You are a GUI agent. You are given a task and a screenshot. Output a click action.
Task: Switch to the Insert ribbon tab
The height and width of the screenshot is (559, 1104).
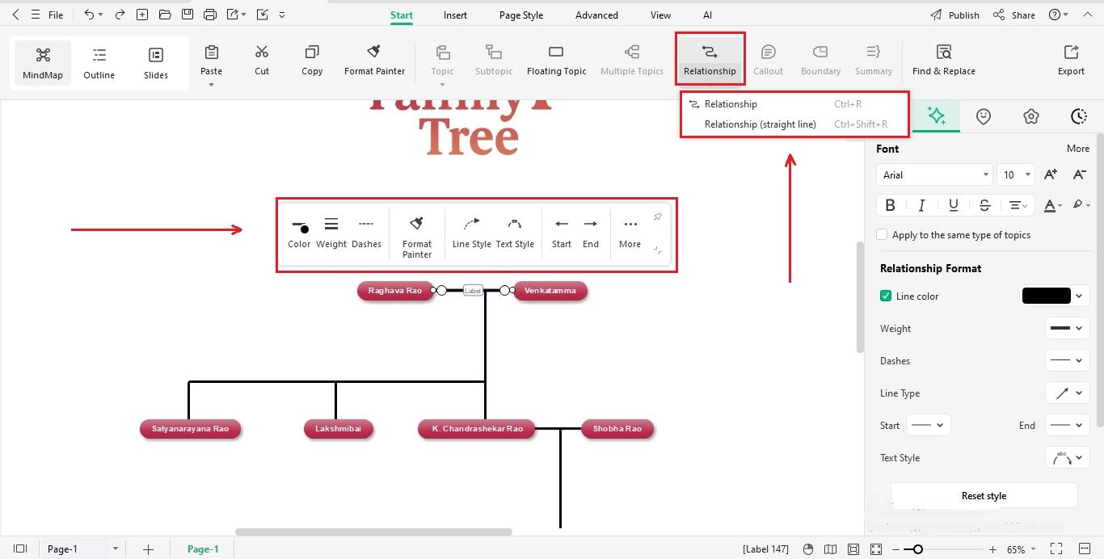point(454,15)
